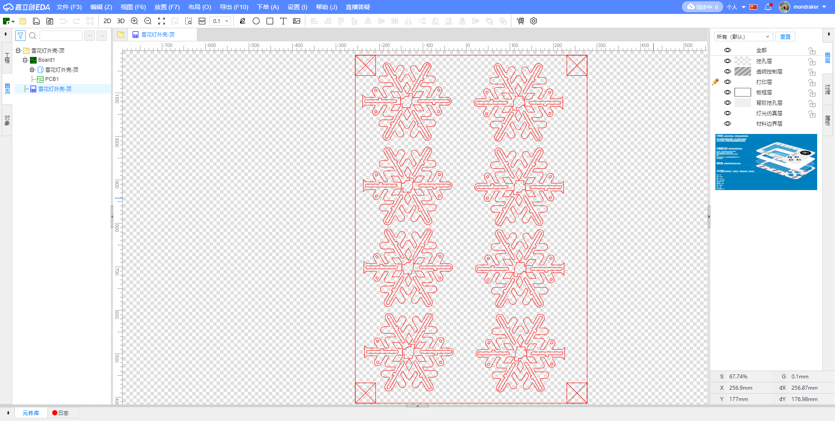
Task: Click the filter funnel icon in left panel
Action: (20, 36)
